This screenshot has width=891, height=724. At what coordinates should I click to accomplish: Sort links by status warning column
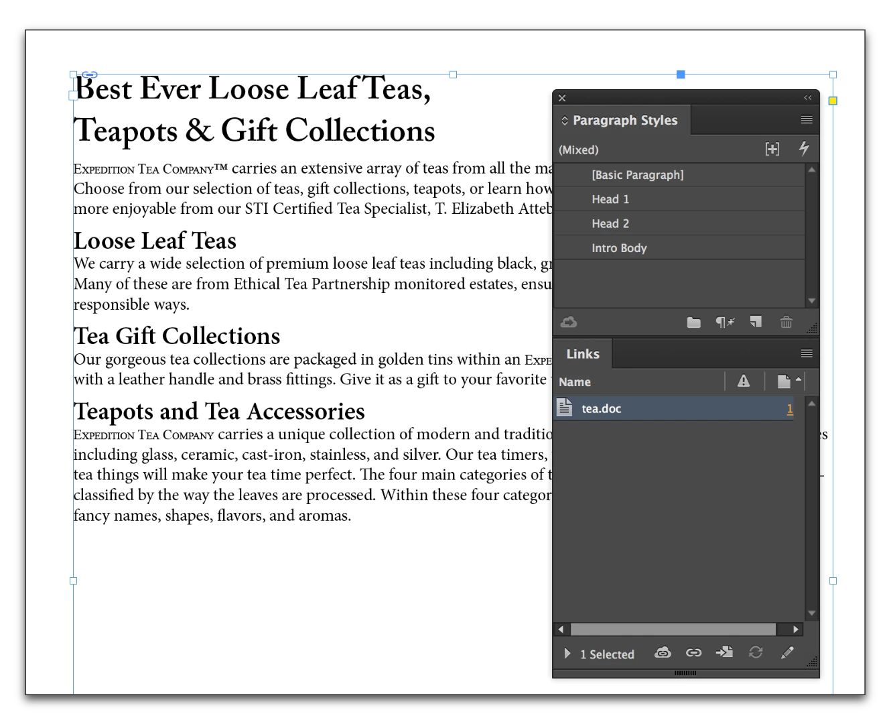pyautogui.click(x=744, y=381)
